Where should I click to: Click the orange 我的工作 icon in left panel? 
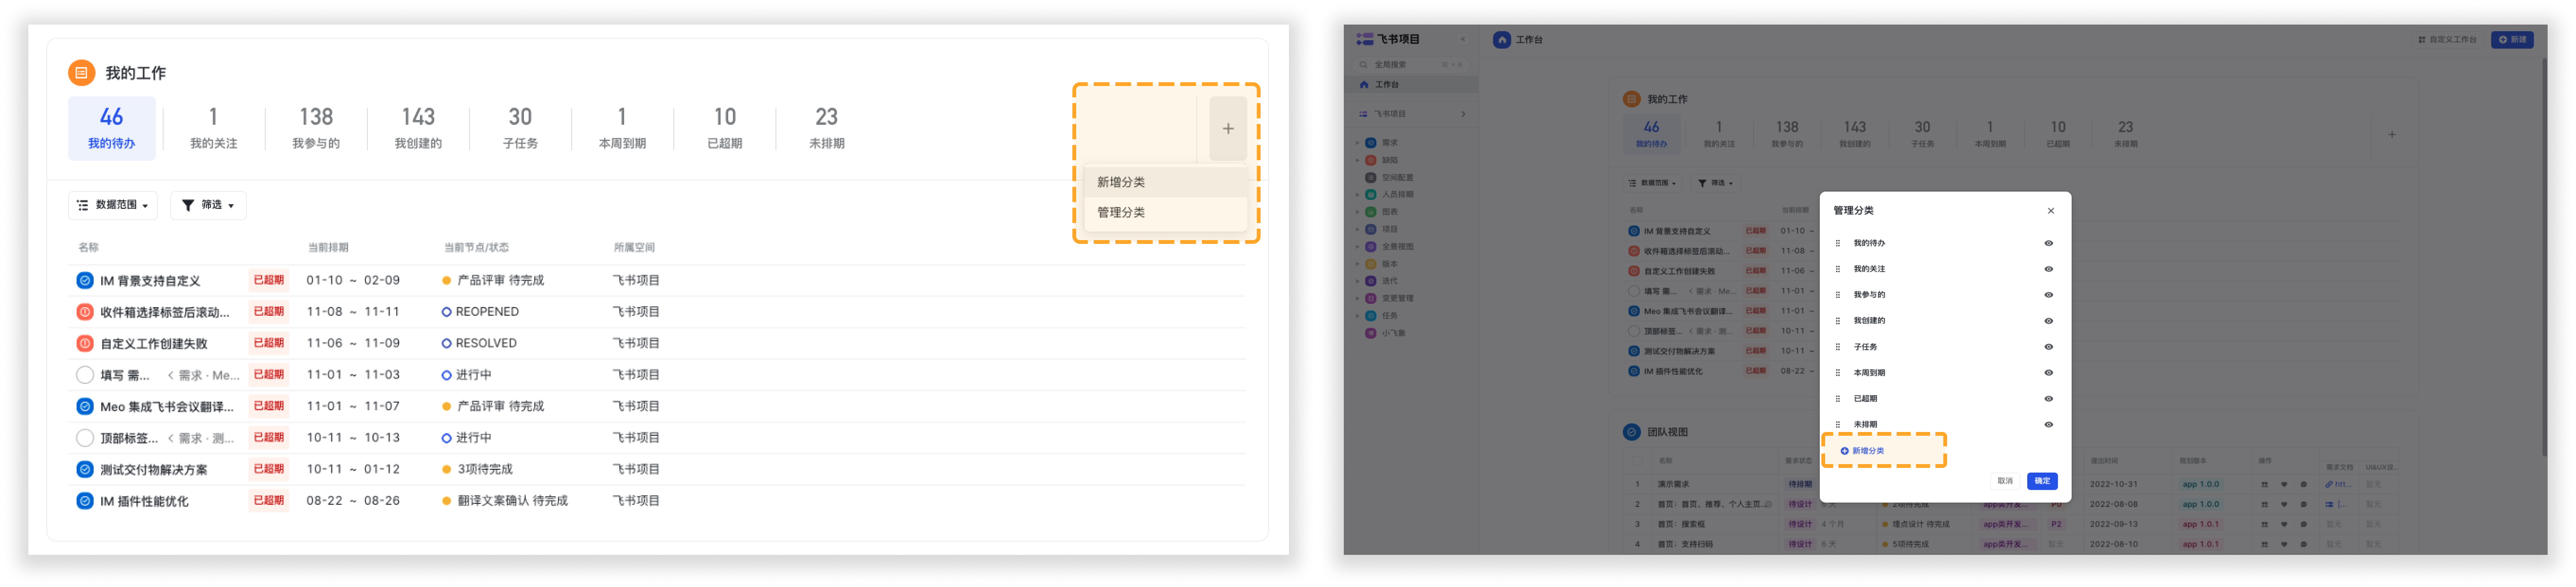tap(81, 73)
